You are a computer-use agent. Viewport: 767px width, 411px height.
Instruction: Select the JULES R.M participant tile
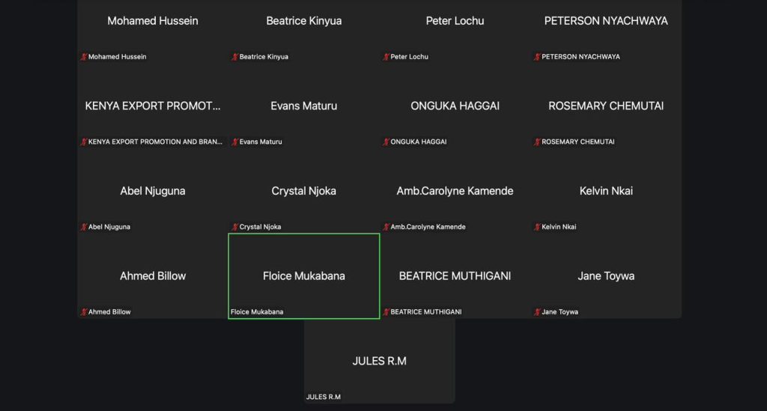(x=379, y=361)
